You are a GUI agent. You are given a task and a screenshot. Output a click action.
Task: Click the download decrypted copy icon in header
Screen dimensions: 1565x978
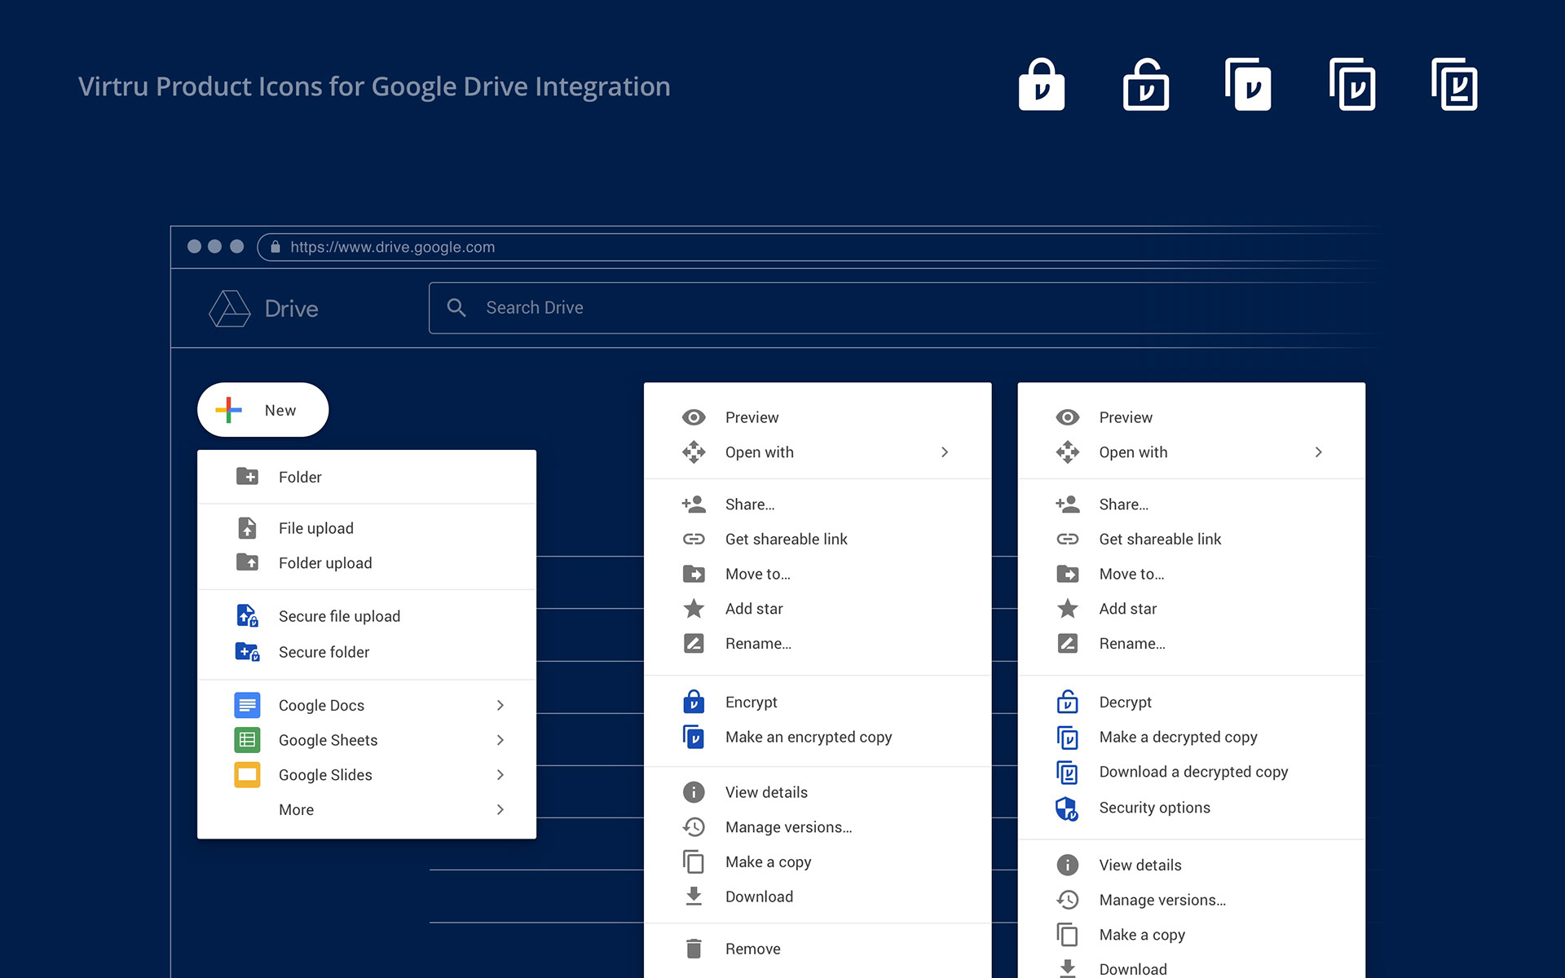tap(1455, 84)
